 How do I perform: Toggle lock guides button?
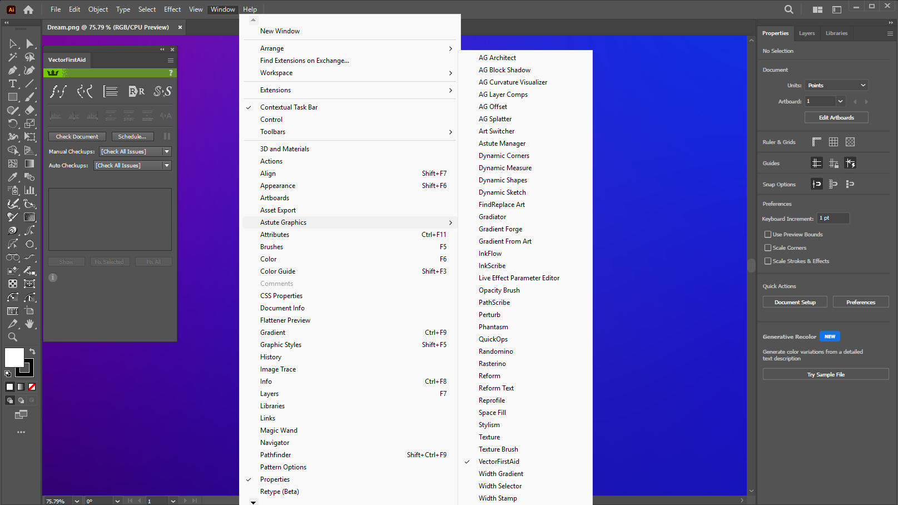[x=833, y=163]
